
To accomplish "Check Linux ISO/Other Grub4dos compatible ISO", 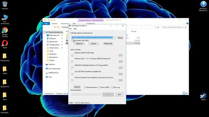I will pos(72,74).
